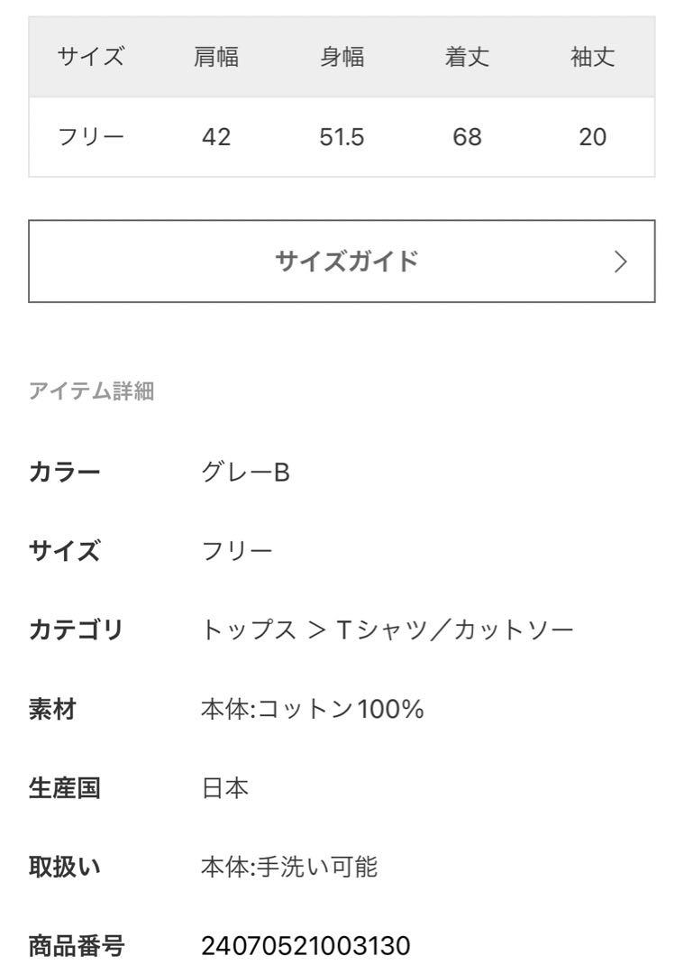Click the 着丈 column header

point(467,57)
